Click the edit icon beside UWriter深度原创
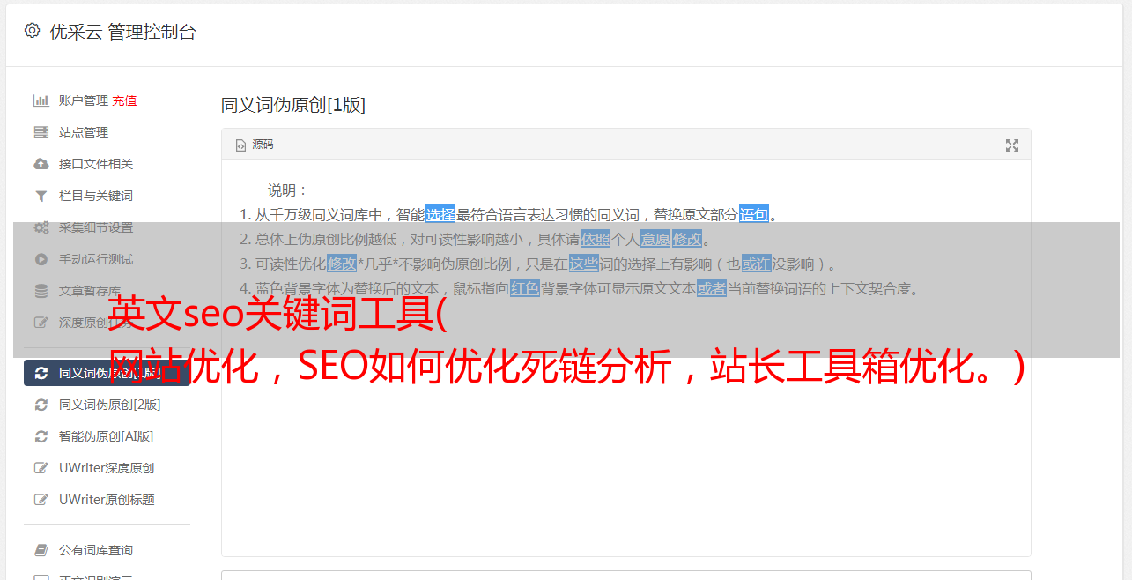This screenshot has height=580, width=1132. pyautogui.click(x=41, y=468)
